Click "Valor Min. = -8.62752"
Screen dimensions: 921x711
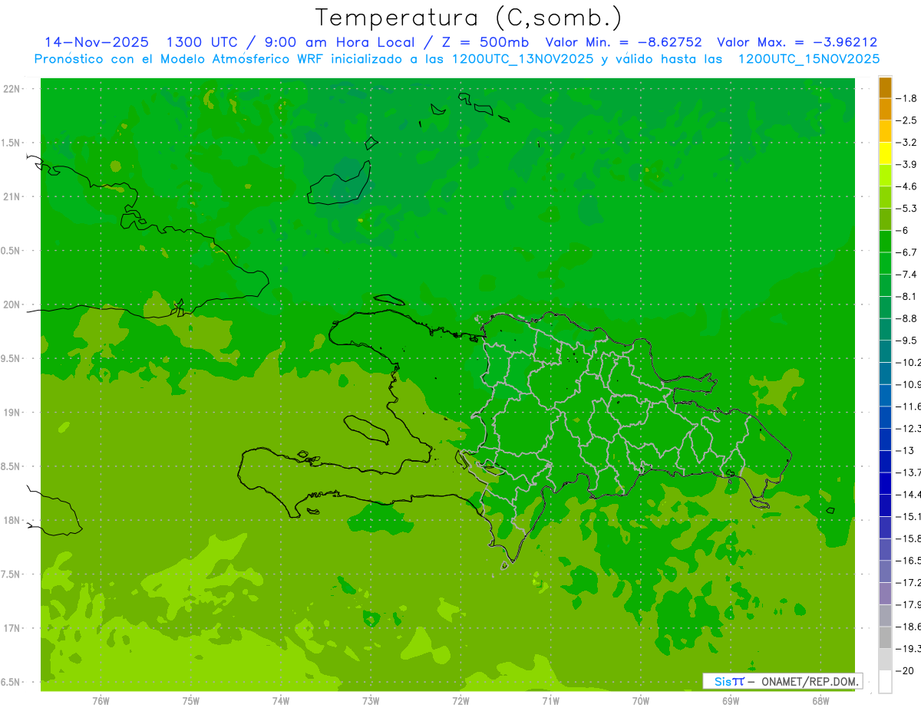[x=623, y=42]
